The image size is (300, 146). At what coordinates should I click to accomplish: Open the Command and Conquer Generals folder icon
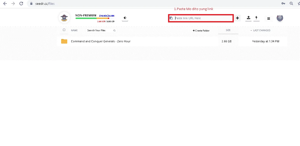pyautogui.click(x=64, y=41)
